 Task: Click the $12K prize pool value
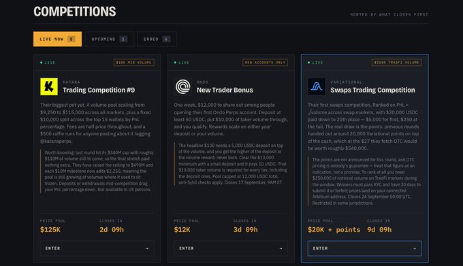(x=182, y=229)
